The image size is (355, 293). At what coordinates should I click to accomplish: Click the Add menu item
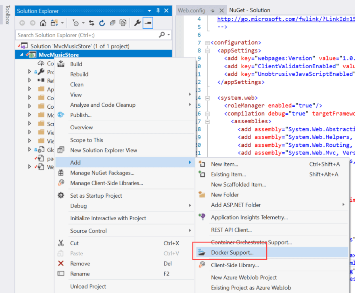tap(125, 162)
